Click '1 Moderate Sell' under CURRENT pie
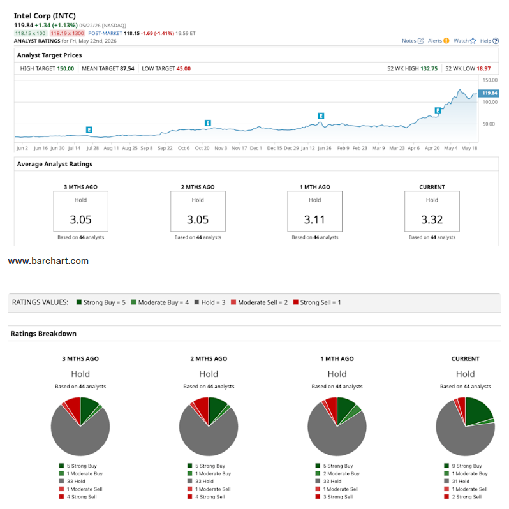This screenshot has height=509, width=509. coord(466,489)
